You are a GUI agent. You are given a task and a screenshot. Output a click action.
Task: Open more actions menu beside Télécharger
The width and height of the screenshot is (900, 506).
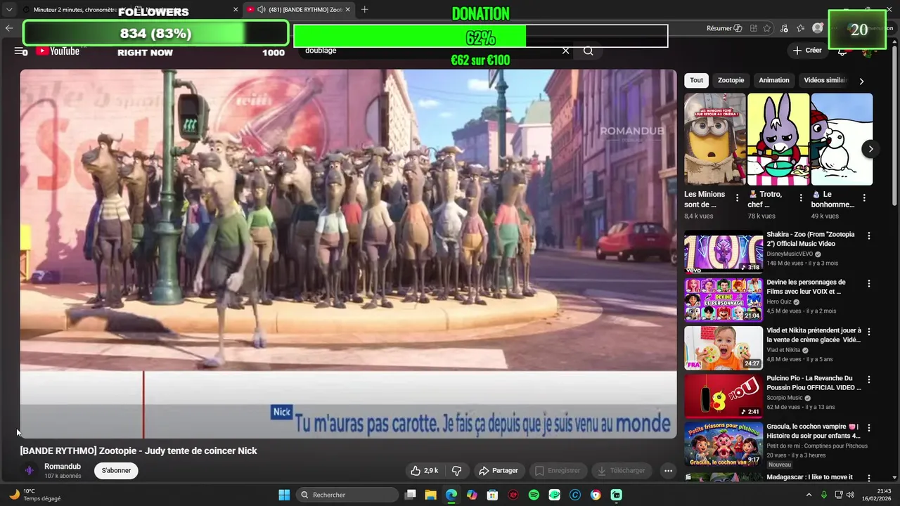668,470
